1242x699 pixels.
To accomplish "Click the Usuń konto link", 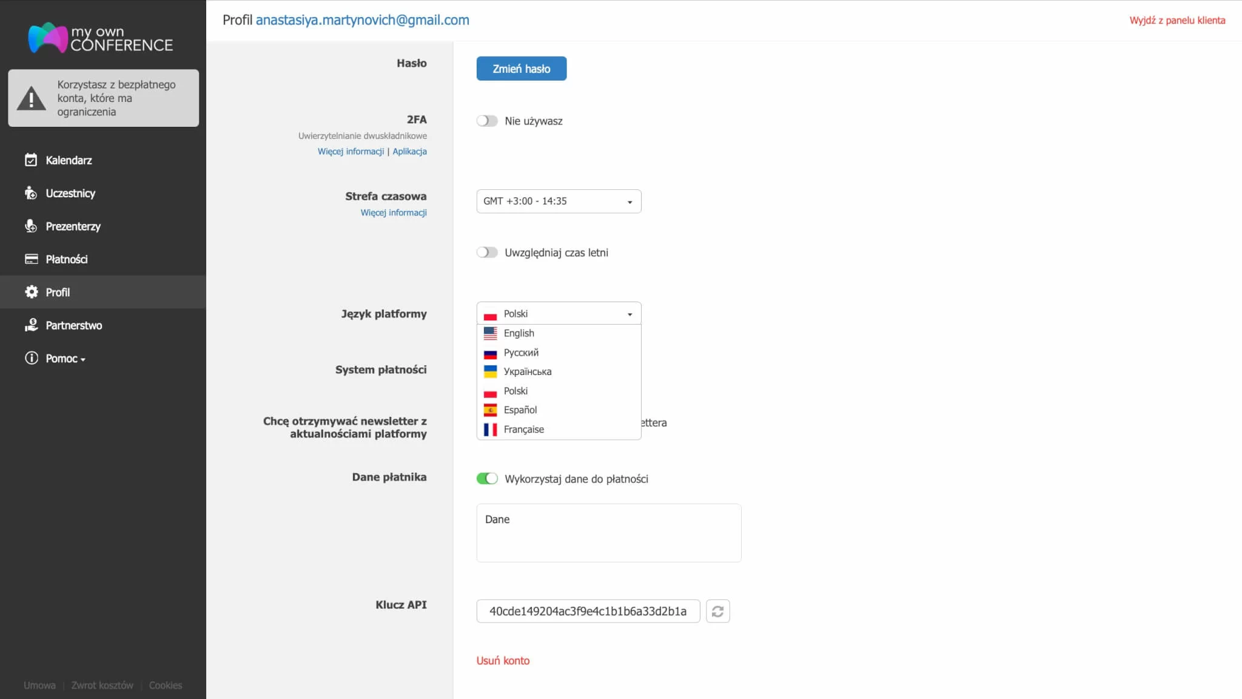I will point(502,660).
